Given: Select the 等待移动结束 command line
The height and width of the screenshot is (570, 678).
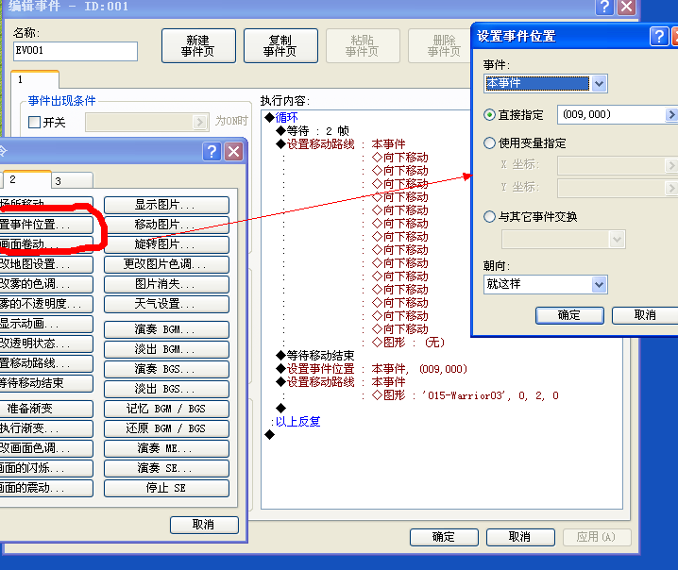Looking at the screenshot, I should [x=315, y=356].
